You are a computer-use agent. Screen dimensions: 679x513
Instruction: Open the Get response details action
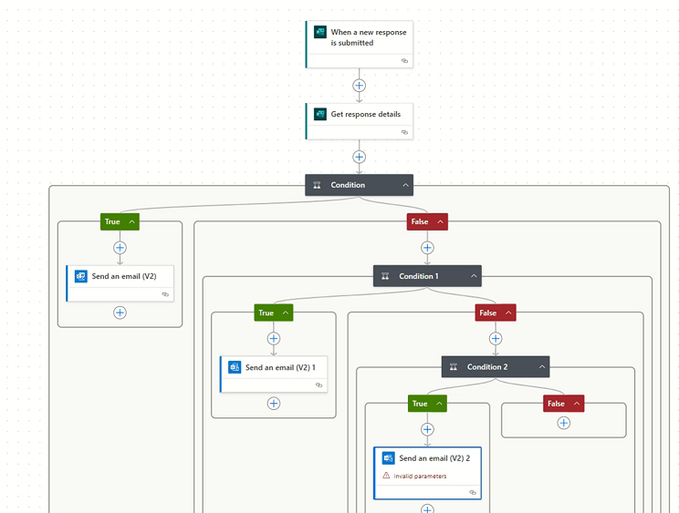(360, 121)
